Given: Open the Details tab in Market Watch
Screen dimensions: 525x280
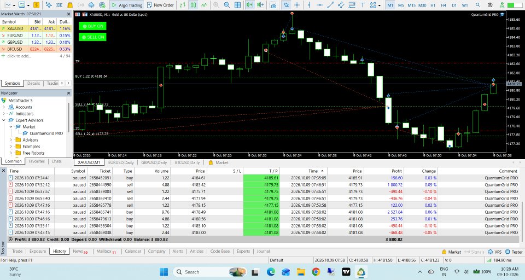Looking at the screenshot, I should tap(33, 83).
